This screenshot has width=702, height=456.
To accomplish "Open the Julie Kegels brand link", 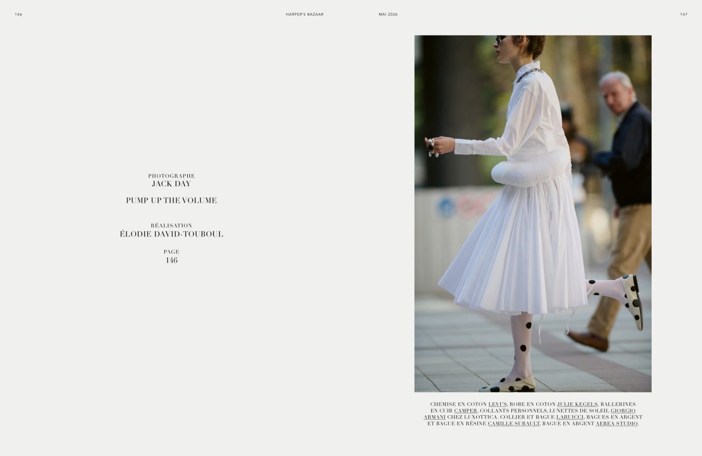I will coord(577,404).
